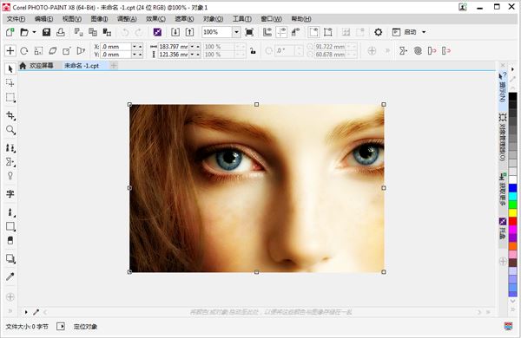Save the document with floppy icon

click(46, 32)
